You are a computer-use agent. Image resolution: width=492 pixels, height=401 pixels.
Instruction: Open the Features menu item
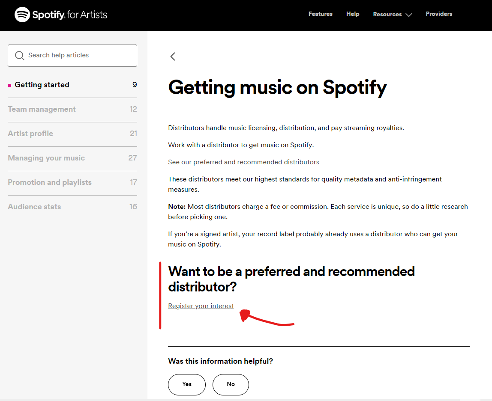[321, 14]
